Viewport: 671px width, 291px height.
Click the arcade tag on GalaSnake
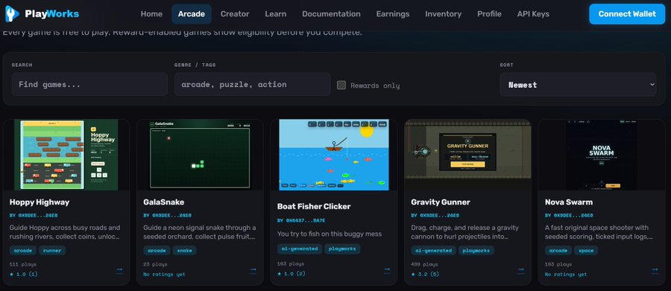[x=157, y=250]
